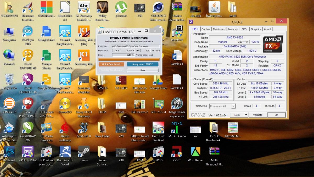314x177 pixels.
Task: Select the WordRepair desktop icon
Action: pyautogui.click(x=195, y=154)
